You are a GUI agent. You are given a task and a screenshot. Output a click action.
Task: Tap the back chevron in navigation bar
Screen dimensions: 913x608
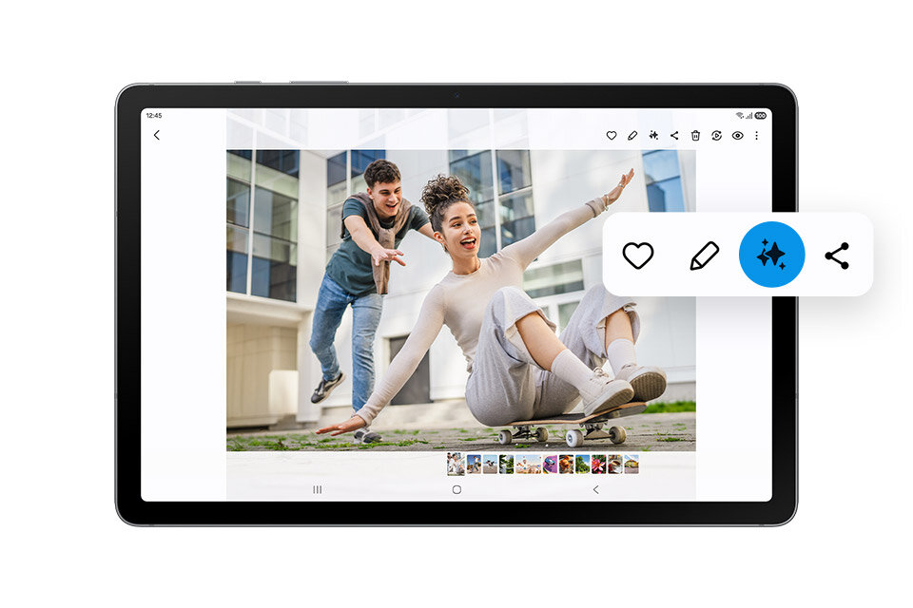pyautogui.click(x=595, y=489)
